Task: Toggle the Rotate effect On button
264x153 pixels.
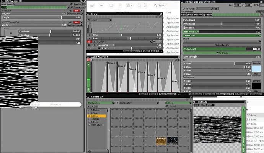Action: point(77,11)
